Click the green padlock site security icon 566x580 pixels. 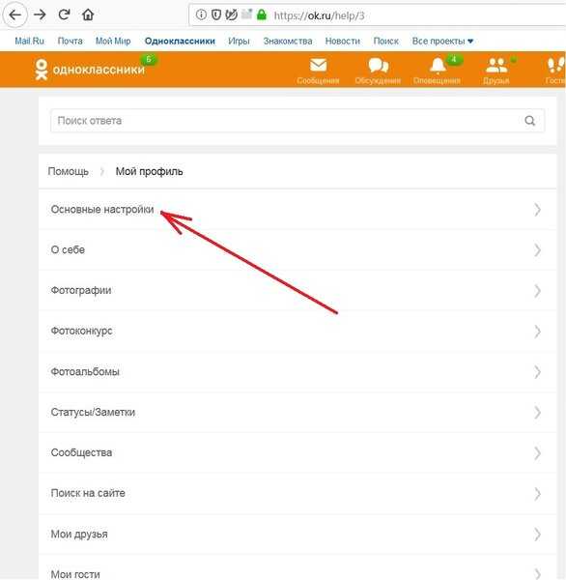[x=262, y=14]
